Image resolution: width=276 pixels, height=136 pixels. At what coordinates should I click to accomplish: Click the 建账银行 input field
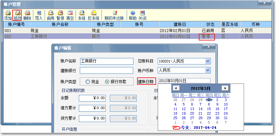(106, 70)
